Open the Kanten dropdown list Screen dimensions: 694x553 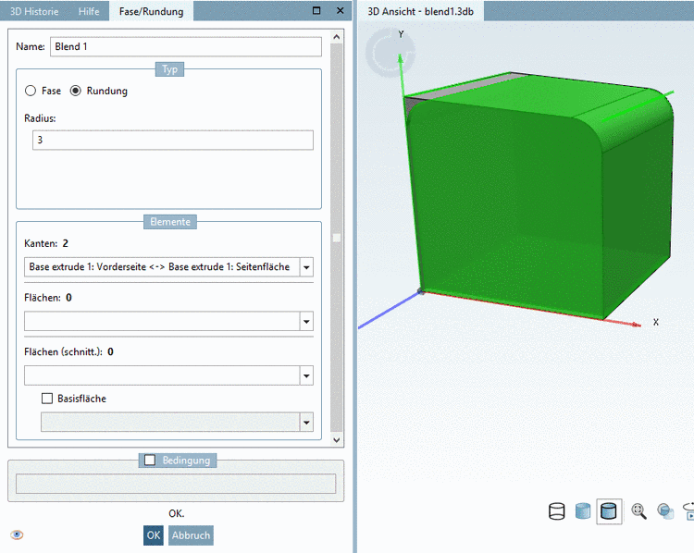306,267
